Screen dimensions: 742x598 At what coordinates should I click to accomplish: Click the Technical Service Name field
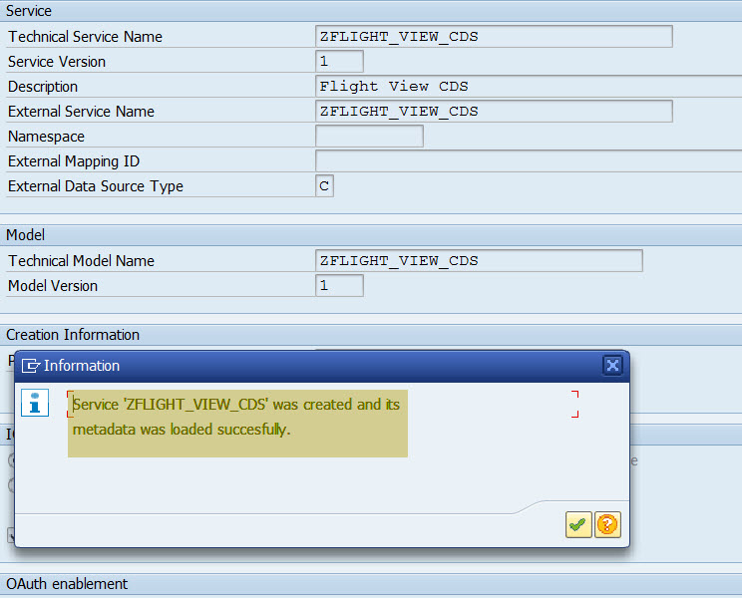tap(494, 37)
